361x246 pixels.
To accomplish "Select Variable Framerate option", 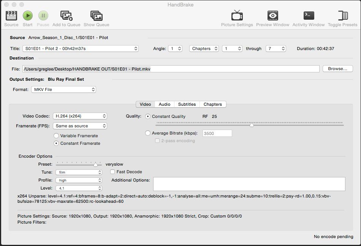I will click(56, 136).
